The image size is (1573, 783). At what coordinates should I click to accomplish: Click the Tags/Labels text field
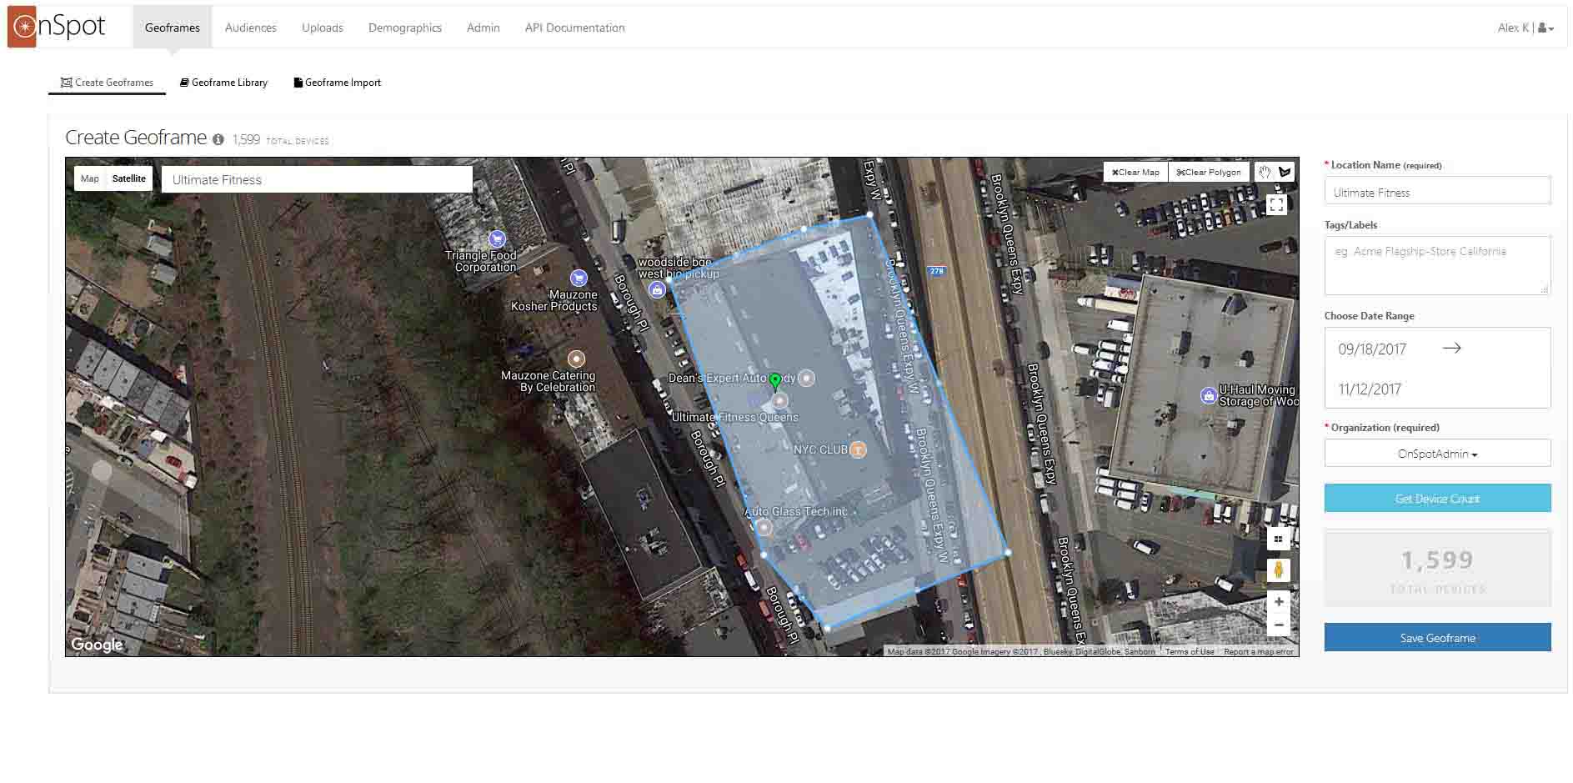click(x=1436, y=265)
